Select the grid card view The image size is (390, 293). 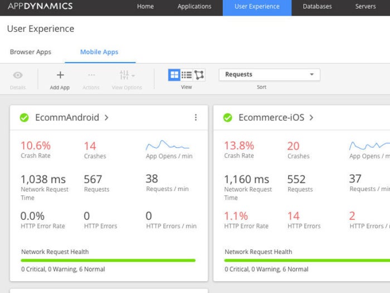click(x=174, y=75)
